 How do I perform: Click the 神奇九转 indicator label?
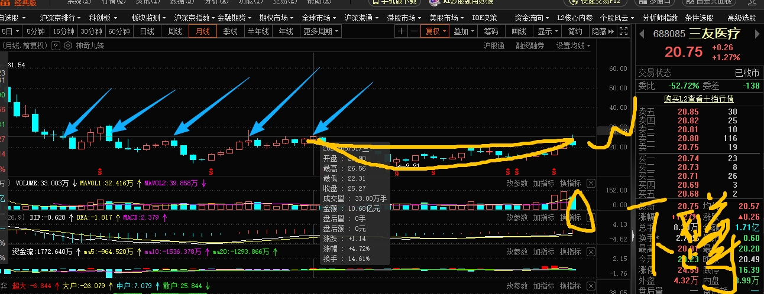(90, 45)
